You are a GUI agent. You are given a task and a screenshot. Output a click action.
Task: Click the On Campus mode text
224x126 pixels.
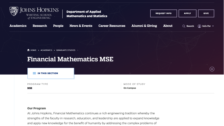130,88
